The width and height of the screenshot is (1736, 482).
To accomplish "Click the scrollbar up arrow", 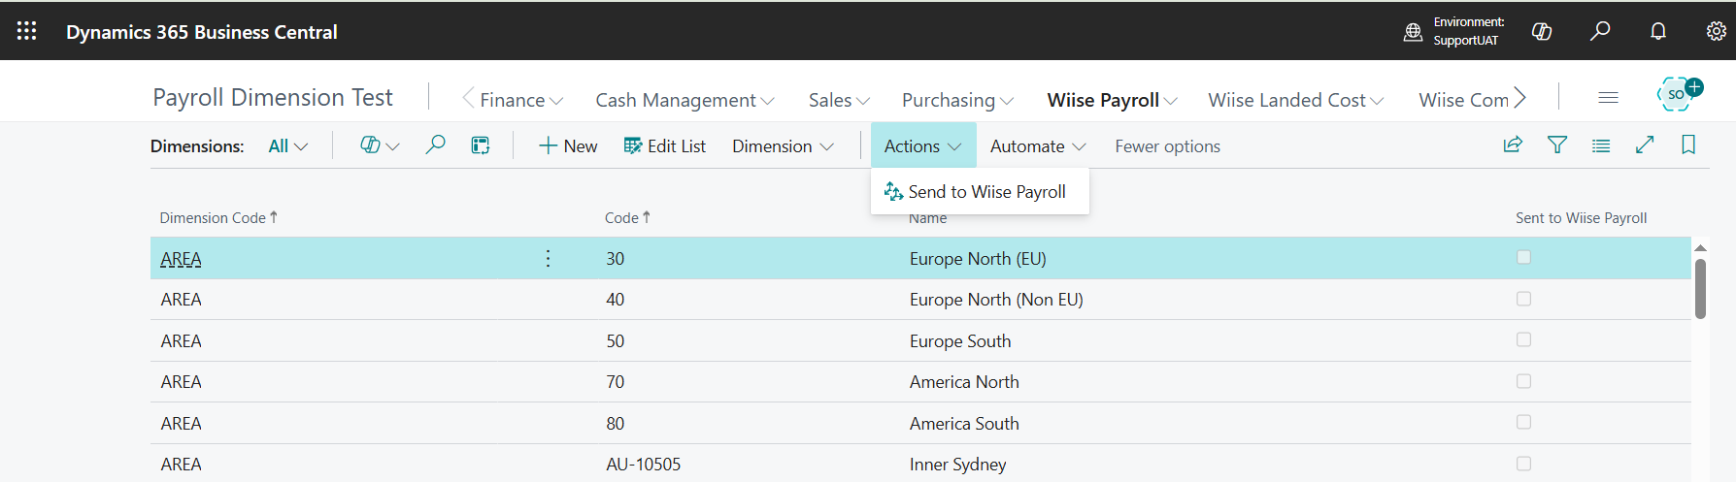I will [1700, 248].
